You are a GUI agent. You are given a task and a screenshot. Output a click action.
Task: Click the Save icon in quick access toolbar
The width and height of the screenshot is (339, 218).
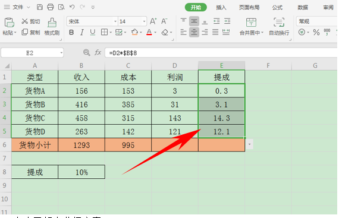40,7
